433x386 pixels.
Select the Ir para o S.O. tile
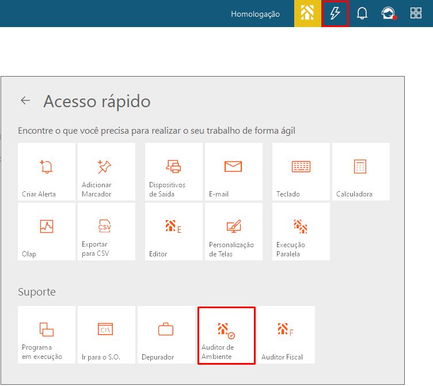coord(107,335)
